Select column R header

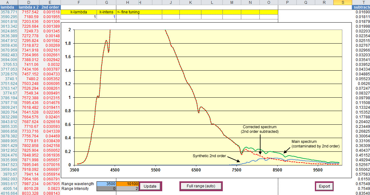click(324, 2)
